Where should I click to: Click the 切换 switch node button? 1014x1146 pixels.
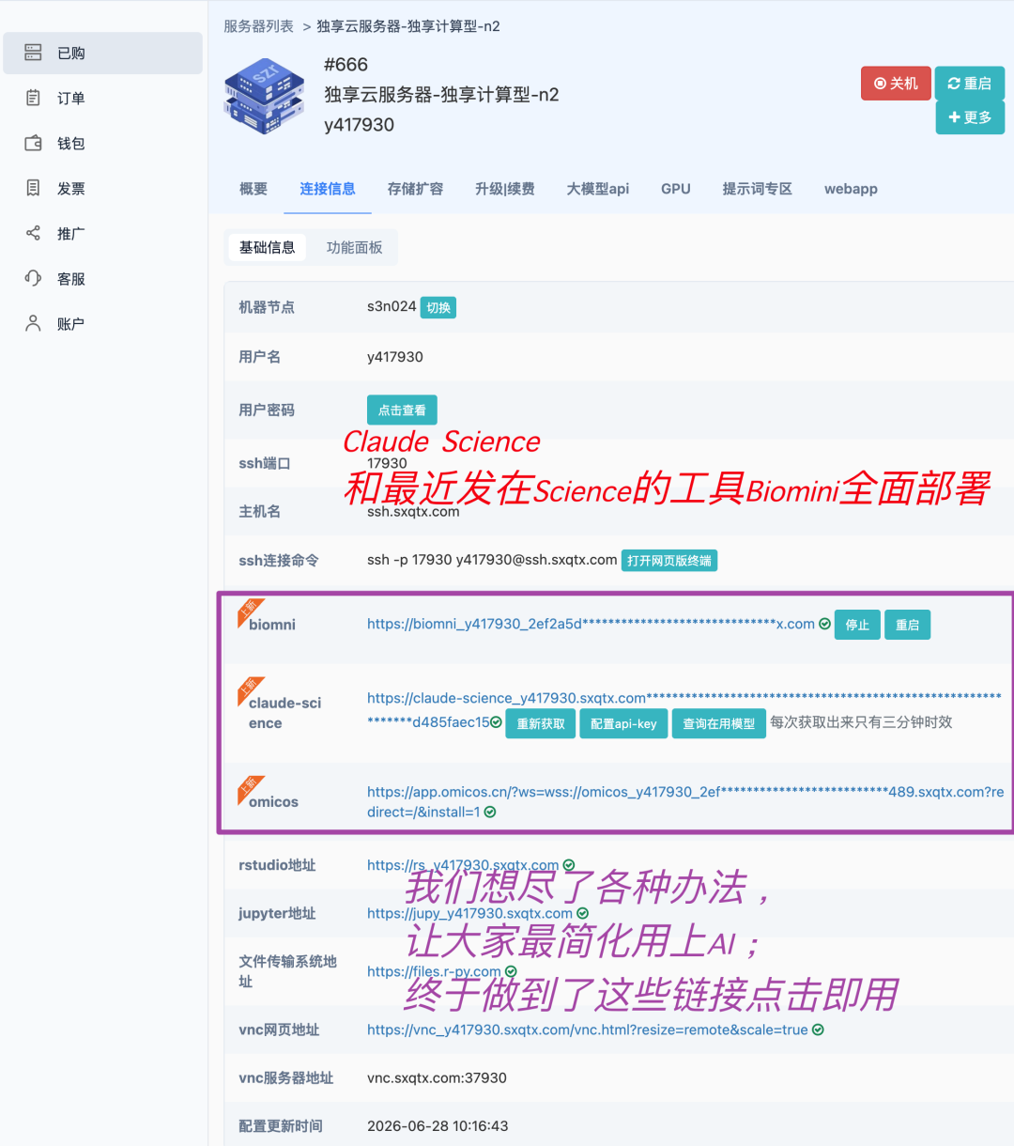click(438, 307)
